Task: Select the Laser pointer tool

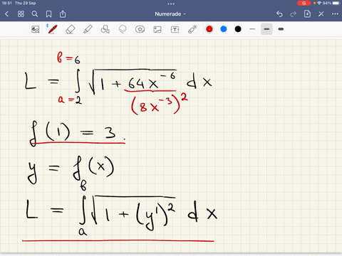Action: 192,29
